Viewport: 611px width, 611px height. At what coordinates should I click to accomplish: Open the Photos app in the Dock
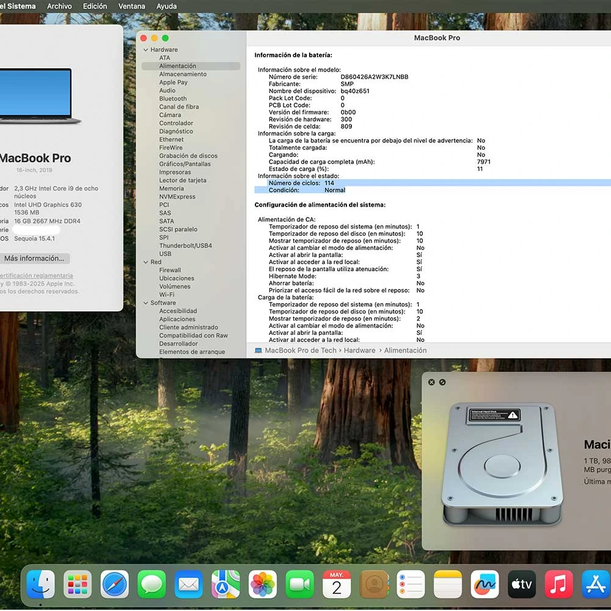[263, 584]
